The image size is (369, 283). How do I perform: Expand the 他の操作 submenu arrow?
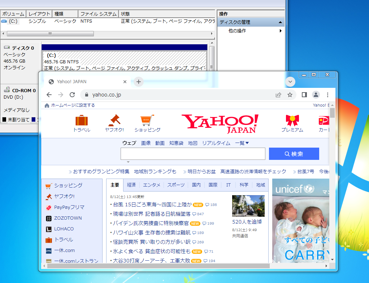281,31
